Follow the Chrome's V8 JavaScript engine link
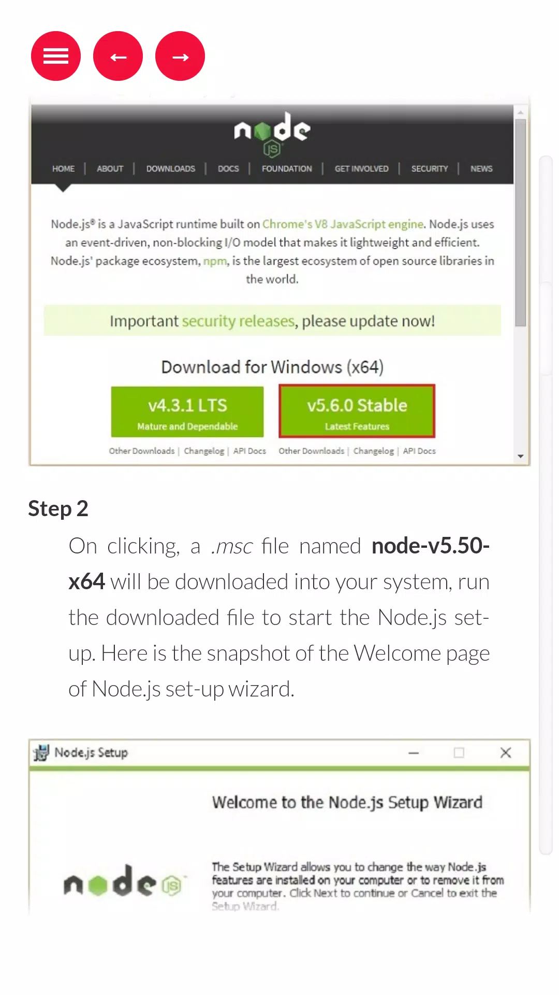 coord(343,224)
